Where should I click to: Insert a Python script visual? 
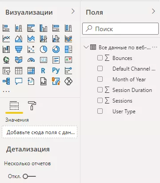click(56, 71)
